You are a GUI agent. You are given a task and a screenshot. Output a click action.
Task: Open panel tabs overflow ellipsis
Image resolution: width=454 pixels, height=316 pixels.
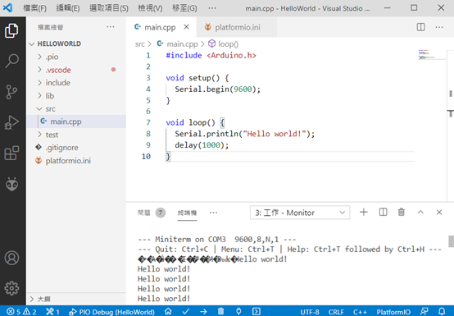213,213
